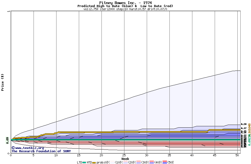Viewport: 251px width, 164px height.
Task: Click the "HTD" legend label
Action: coord(89,162)
